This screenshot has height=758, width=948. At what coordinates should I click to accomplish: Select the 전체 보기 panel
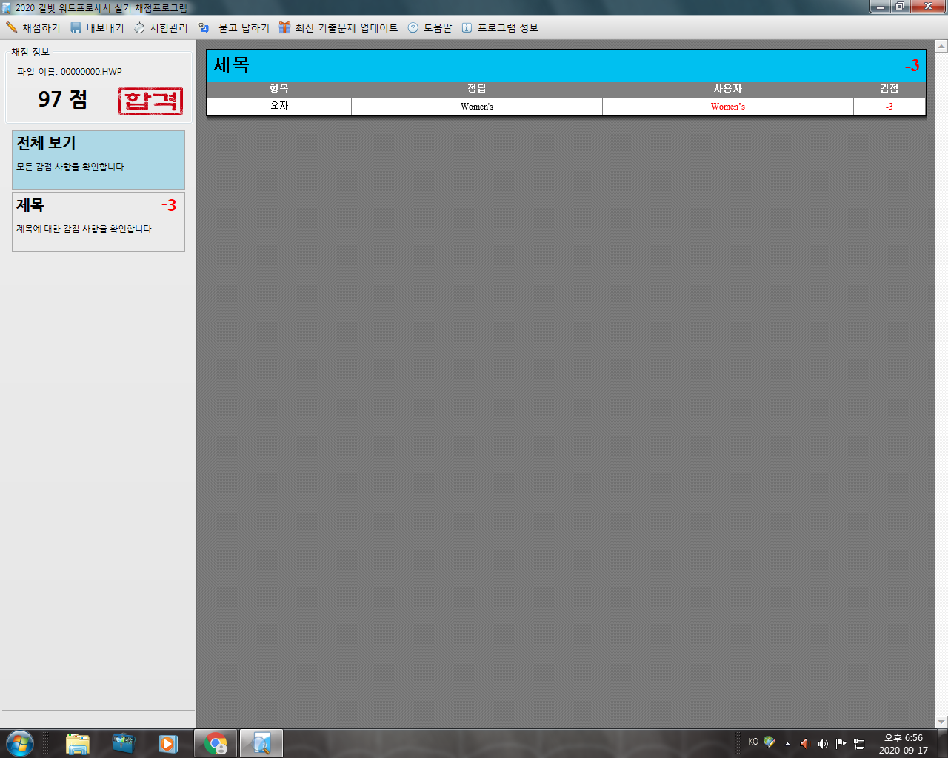click(x=99, y=160)
